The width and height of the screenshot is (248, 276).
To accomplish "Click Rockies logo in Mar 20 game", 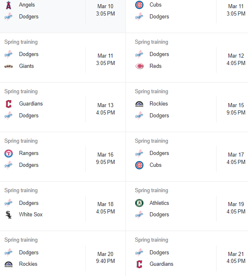I will (x=9, y=264).
